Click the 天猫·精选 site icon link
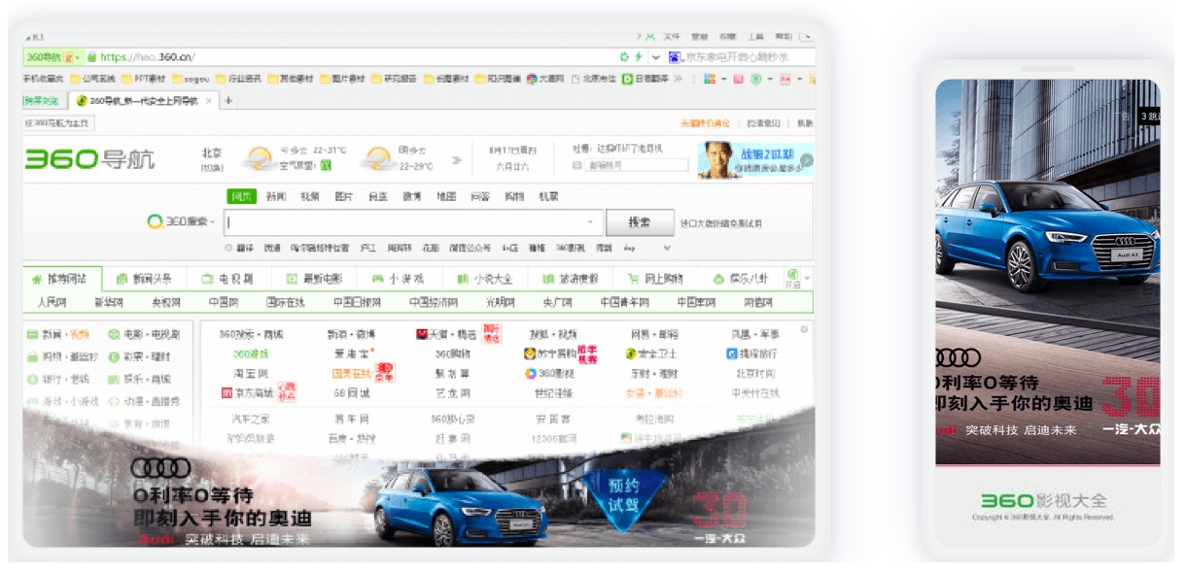This screenshot has width=1186, height=573. [x=422, y=334]
